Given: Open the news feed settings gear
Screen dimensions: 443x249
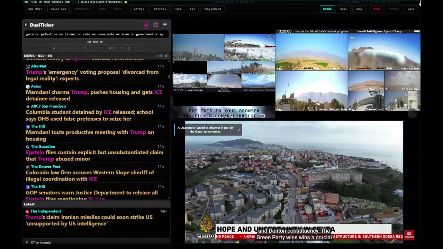Looking at the screenshot, I should tap(166, 56).
